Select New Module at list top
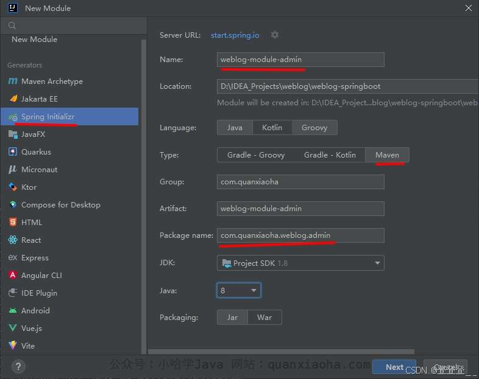Image resolution: width=479 pixels, height=379 pixels. point(34,40)
